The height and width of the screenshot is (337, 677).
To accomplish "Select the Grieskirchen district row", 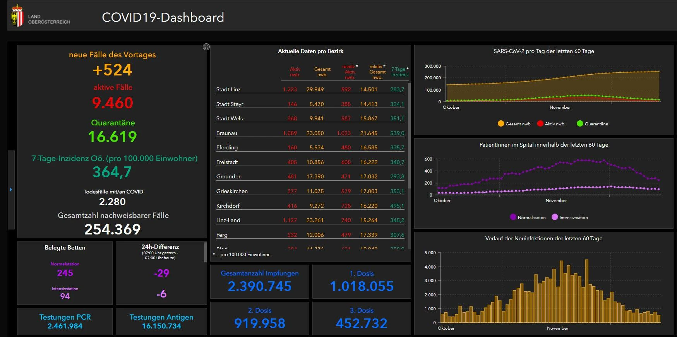I will click(x=310, y=191).
